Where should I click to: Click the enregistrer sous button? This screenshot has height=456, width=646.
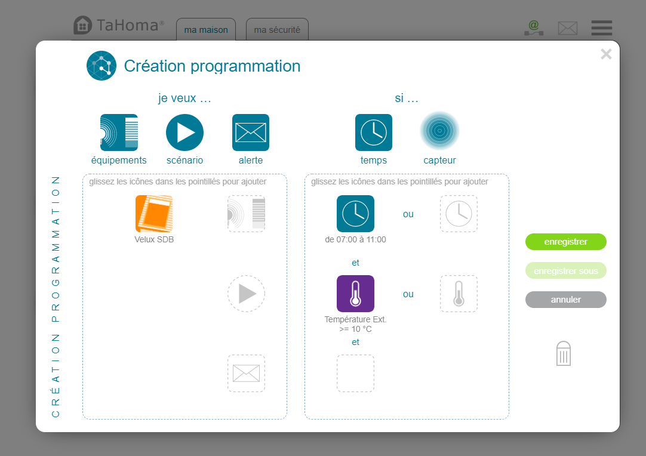click(565, 271)
